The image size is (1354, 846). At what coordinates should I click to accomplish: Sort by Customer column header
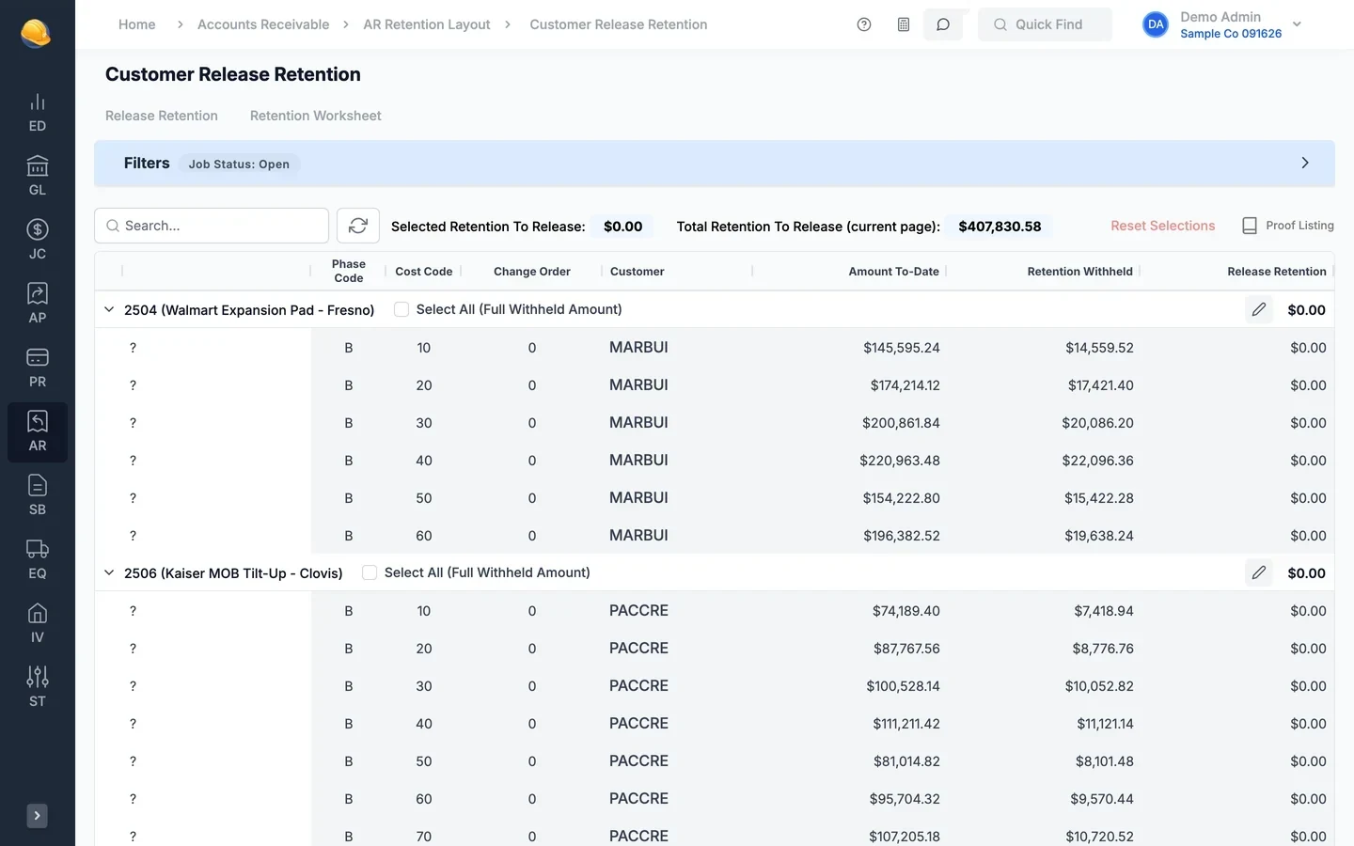638,272
